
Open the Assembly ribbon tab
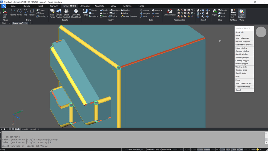tap(85, 6)
